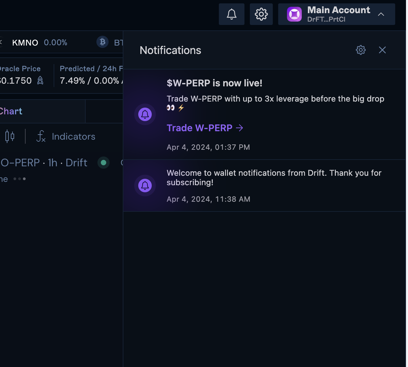Click the Main Account avatar icon

pos(294,15)
